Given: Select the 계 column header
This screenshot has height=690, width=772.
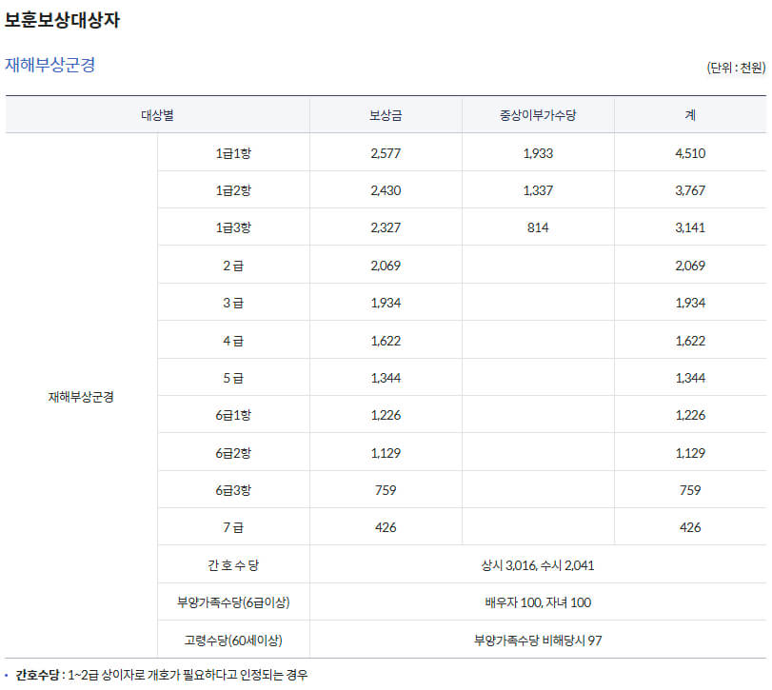Looking at the screenshot, I should [689, 114].
